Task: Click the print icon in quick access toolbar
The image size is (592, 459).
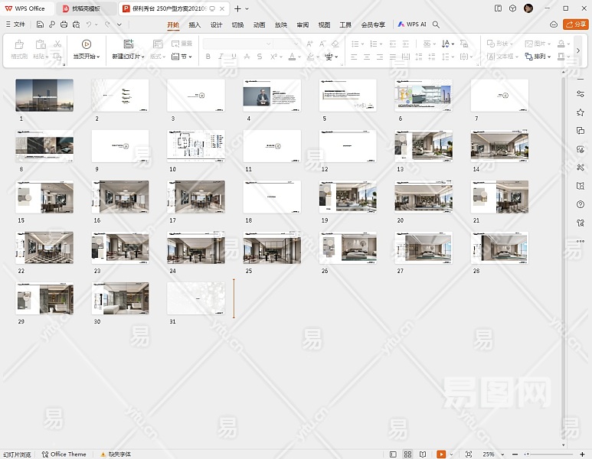Action: coord(64,24)
